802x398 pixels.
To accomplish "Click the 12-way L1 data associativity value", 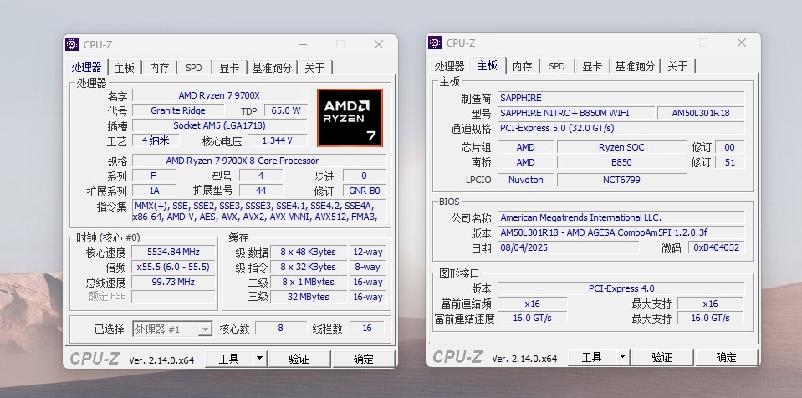I will pos(368,252).
